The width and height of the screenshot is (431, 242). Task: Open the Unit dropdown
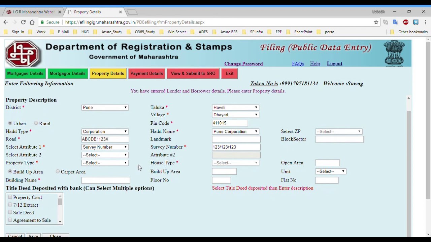330,171
